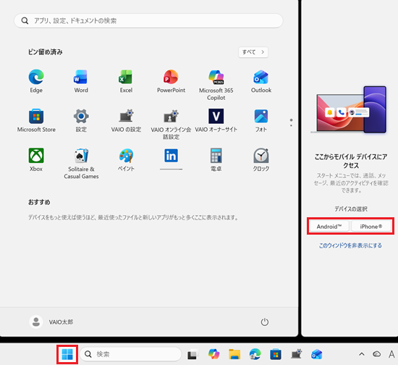This screenshot has height=365, width=398.
Task: Launch PowerPoint pinned app
Action: [x=171, y=81]
